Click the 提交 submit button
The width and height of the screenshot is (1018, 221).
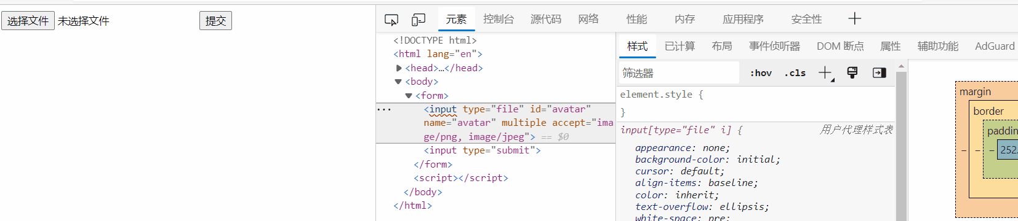tap(215, 21)
